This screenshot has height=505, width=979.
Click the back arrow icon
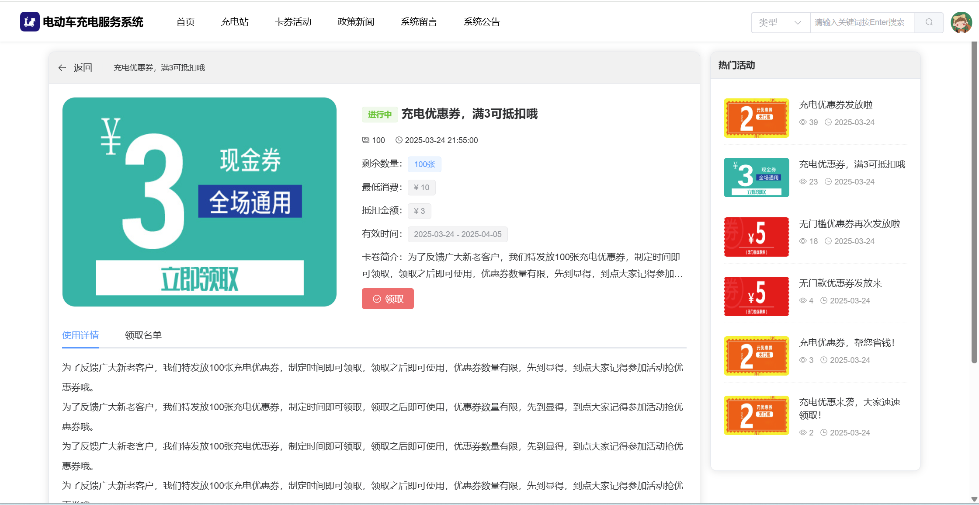tap(62, 68)
